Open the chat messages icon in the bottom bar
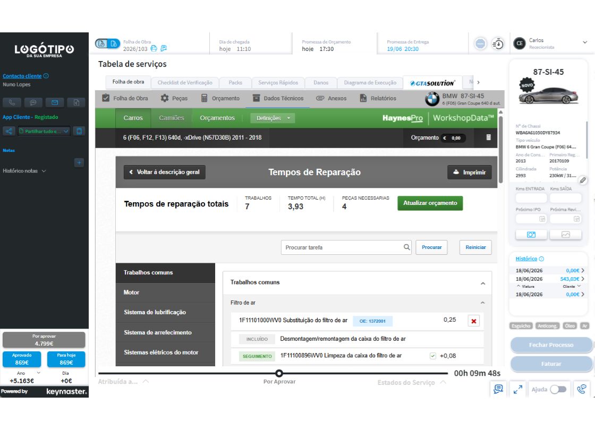This screenshot has height=430, width=595. pyautogui.click(x=498, y=389)
